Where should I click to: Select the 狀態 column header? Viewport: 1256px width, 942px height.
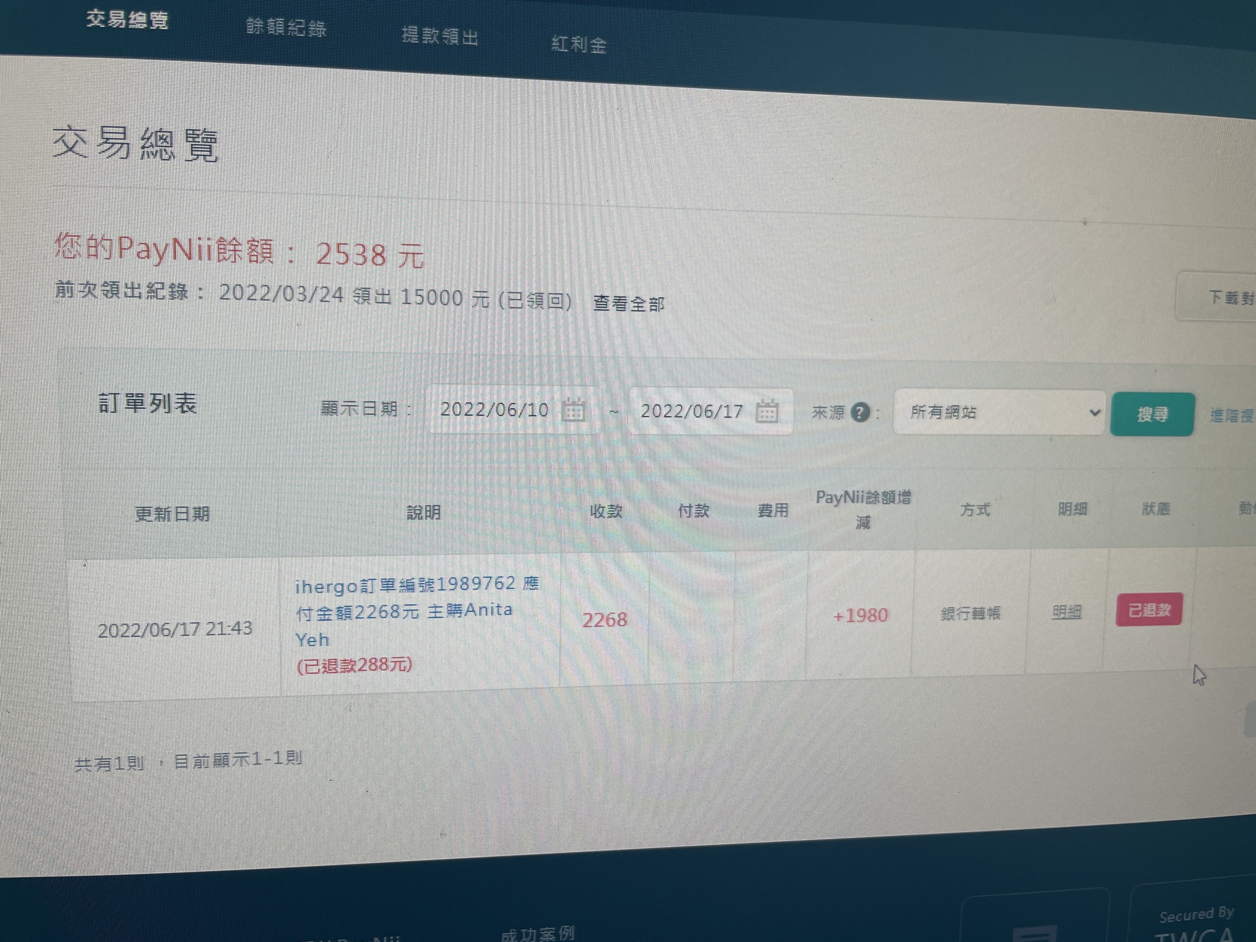click(x=1155, y=509)
